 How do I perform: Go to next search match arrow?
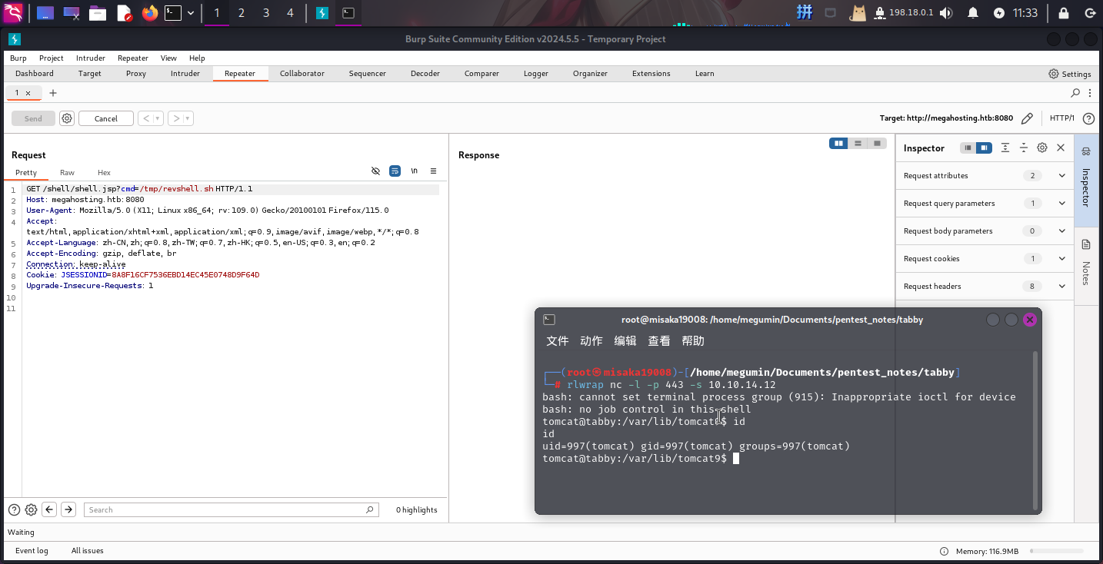pyautogui.click(x=68, y=509)
